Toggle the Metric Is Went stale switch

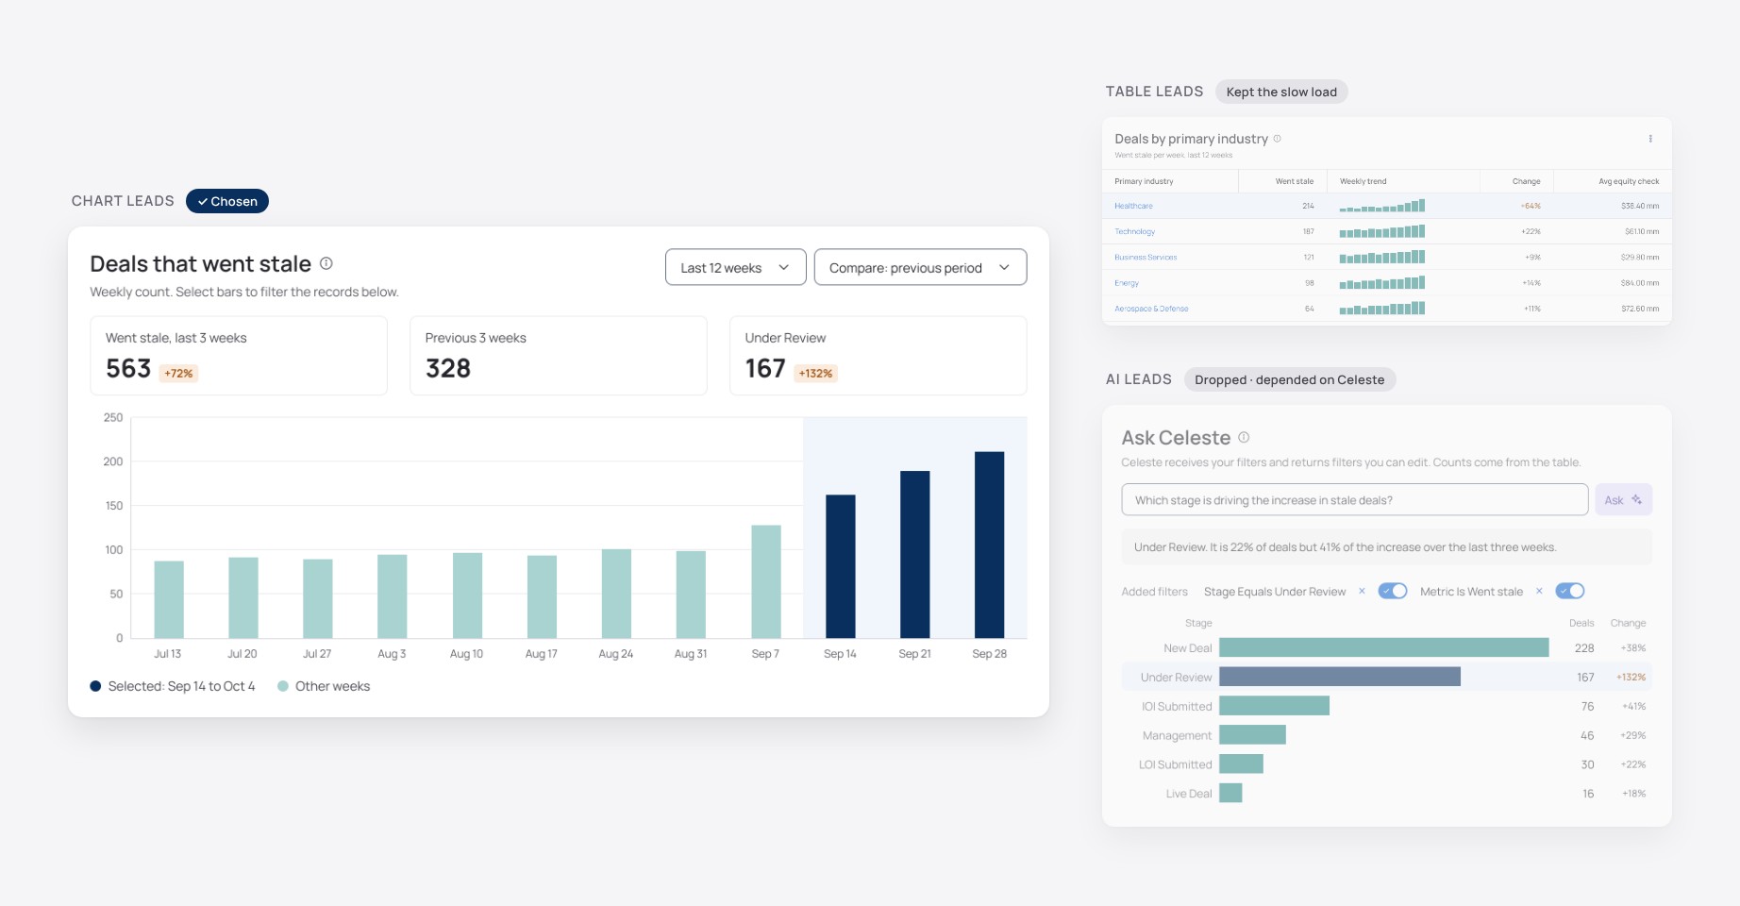coord(1570,591)
